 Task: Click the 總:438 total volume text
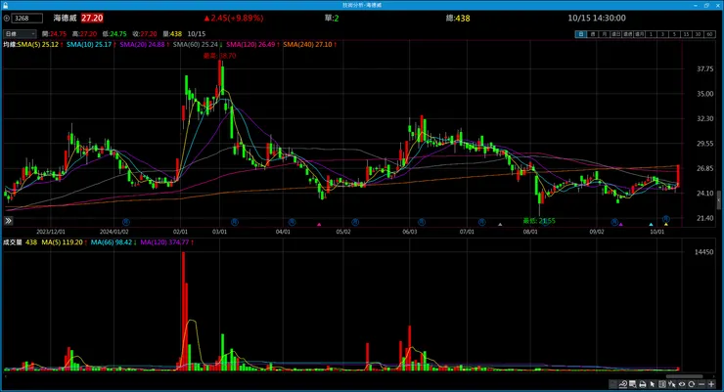tap(458, 18)
